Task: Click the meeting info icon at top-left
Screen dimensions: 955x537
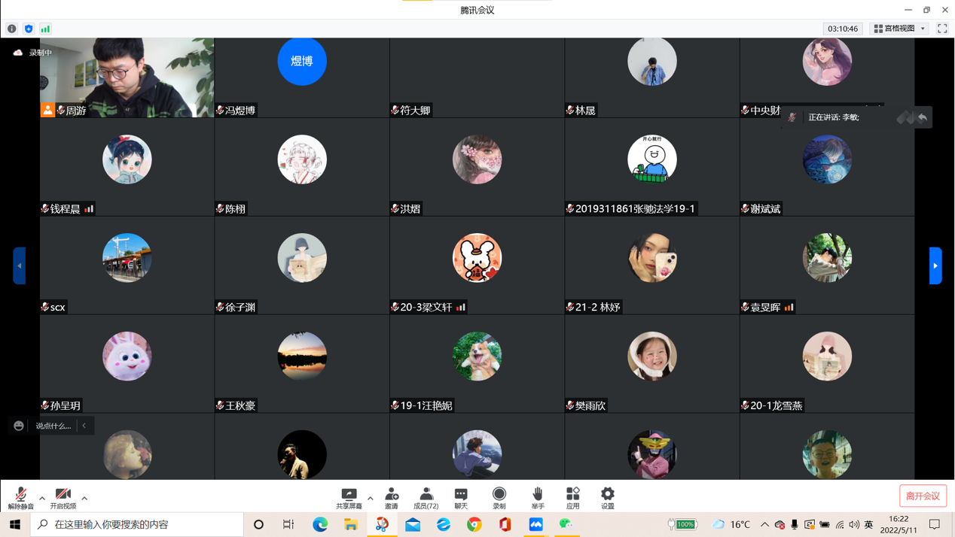Action: pyautogui.click(x=12, y=29)
